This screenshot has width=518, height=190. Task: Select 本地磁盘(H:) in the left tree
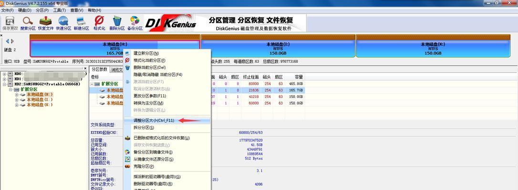40,95
